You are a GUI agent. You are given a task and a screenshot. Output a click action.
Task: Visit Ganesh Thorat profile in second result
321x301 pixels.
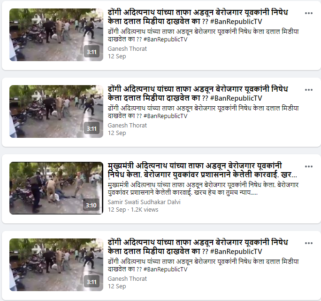pos(127,126)
